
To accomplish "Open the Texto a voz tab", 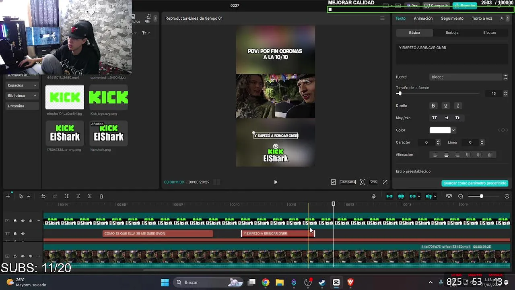I will click(x=482, y=18).
